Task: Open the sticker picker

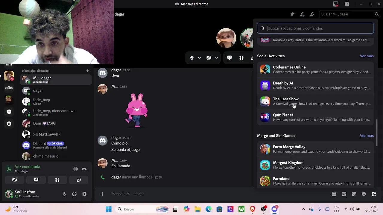Action: click(354, 194)
